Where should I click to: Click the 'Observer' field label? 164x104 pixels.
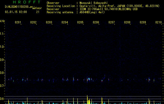pyautogui.click(x=53, y=3)
